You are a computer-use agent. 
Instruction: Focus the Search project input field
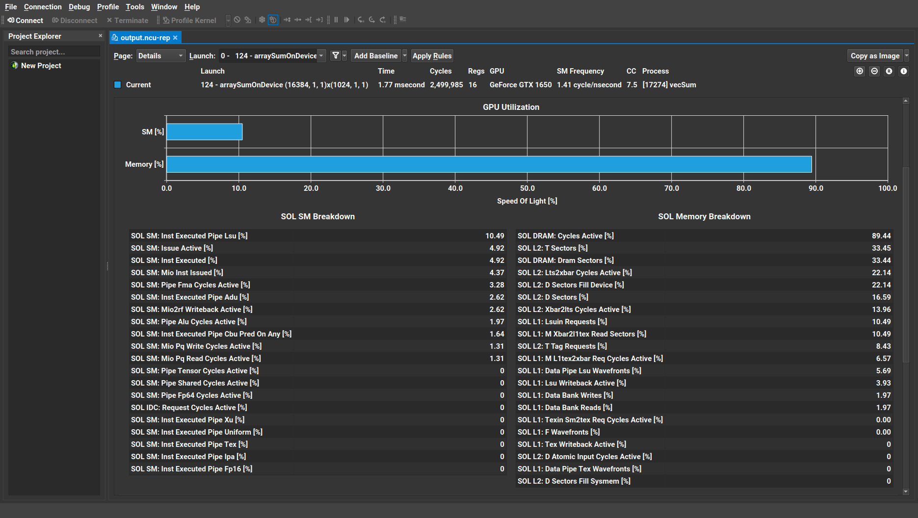54,52
